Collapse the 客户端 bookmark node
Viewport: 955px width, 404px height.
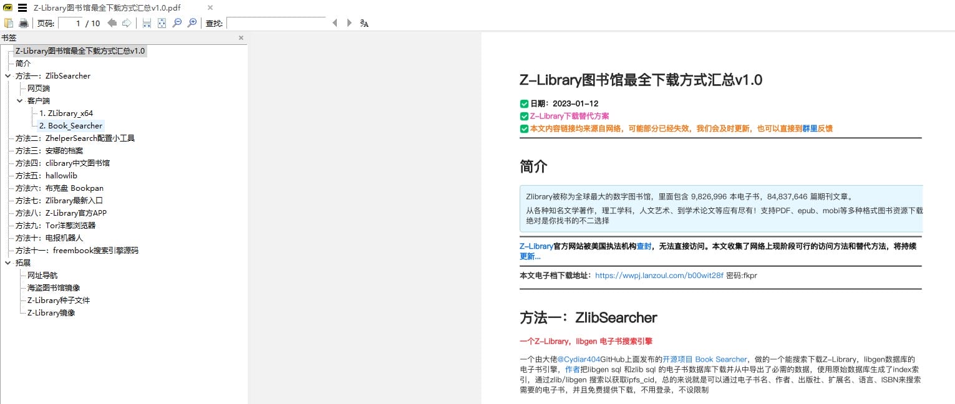(20, 101)
